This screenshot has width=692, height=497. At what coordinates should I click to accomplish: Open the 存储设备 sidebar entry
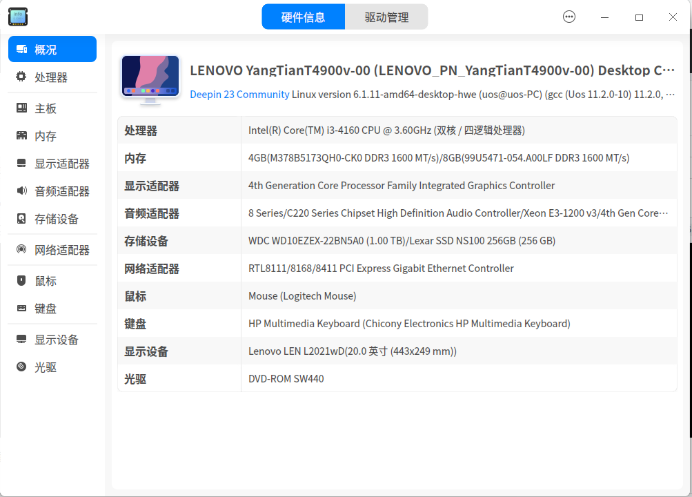(52, 219)
